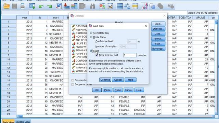Toggle Display clustered bar charts checkbox
The width and height of the screenshot is (219, 123).
(73, 80)
